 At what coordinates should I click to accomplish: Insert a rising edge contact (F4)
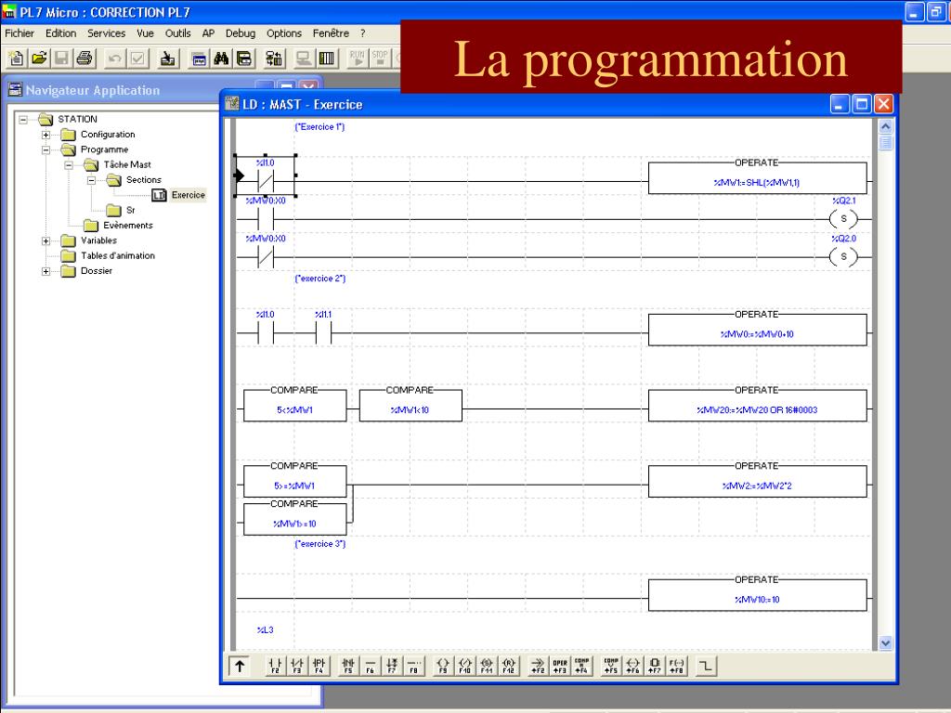coord(319,667)
